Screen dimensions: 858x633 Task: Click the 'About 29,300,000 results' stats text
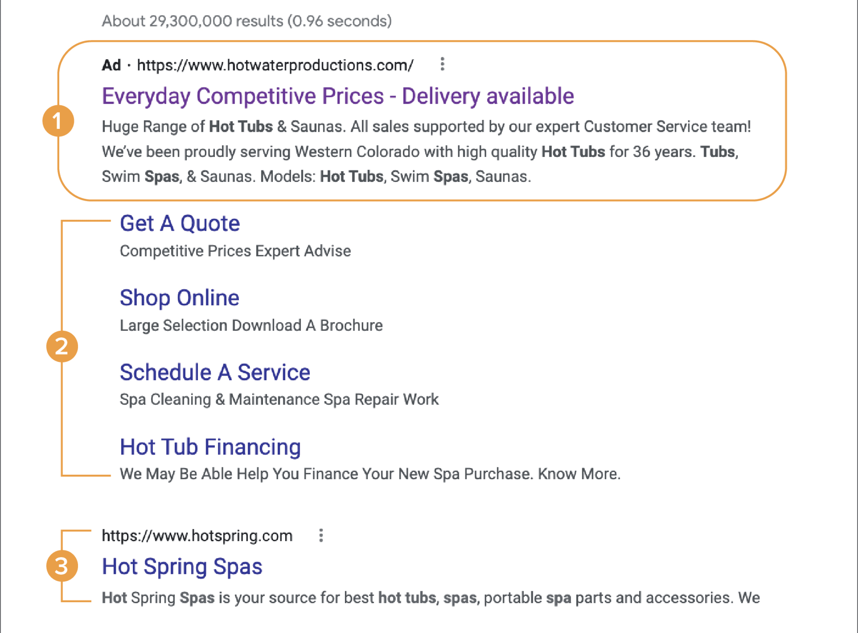point(246,21)
